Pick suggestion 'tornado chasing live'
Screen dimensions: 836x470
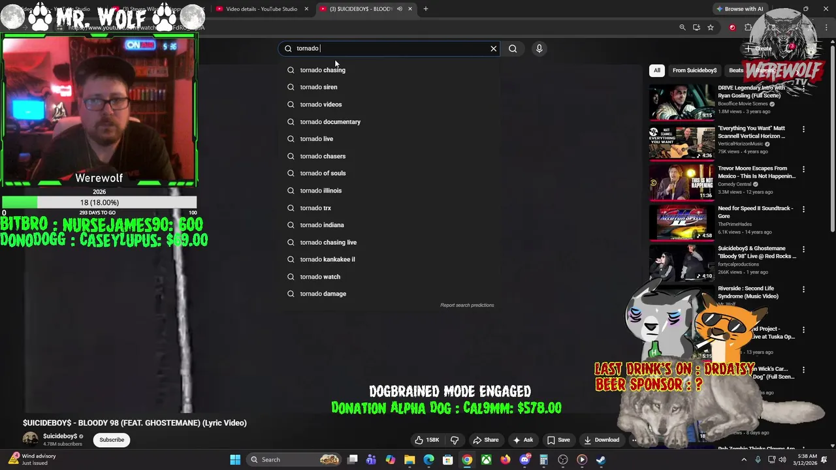point(390,242)
